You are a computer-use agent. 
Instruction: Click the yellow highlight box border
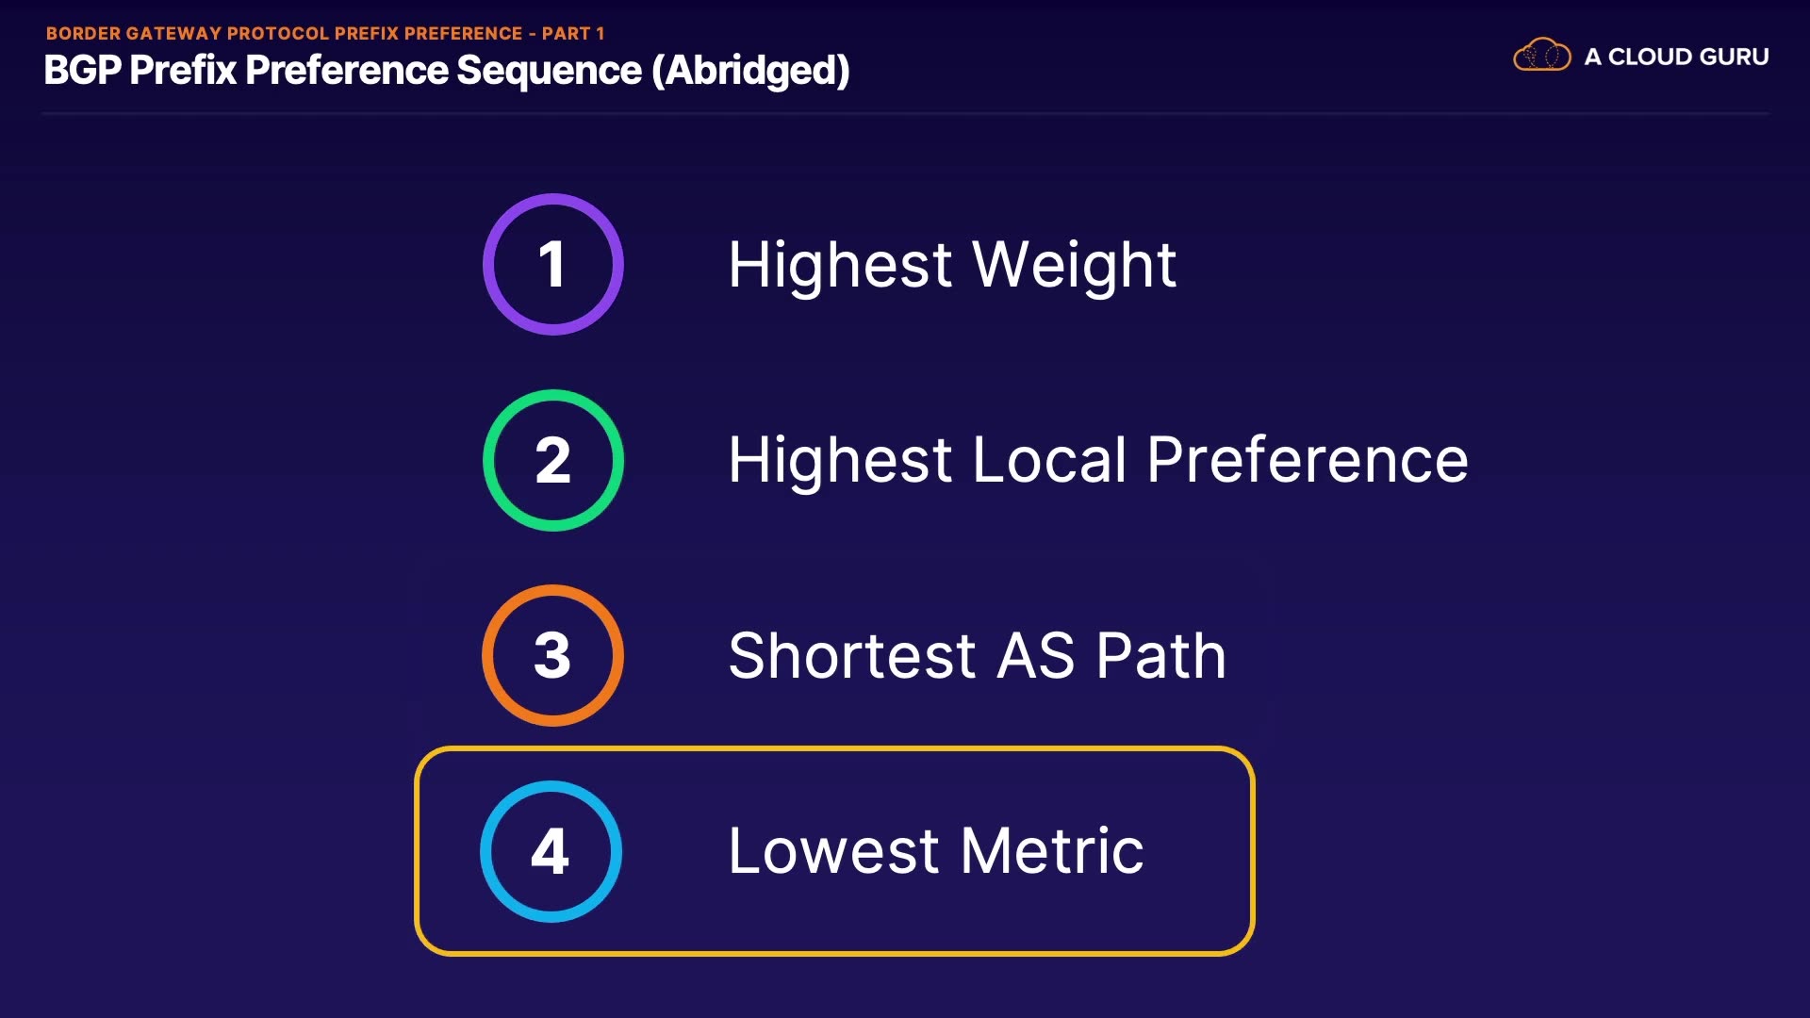[x=834, y=750]
